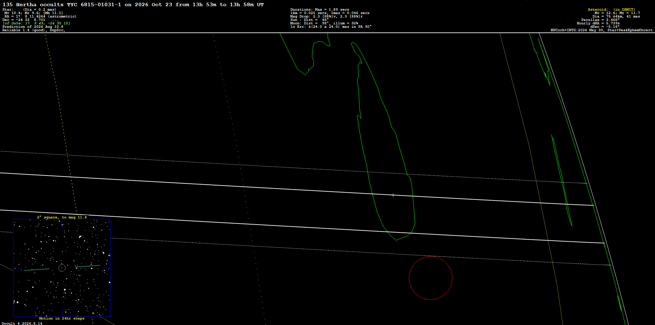This screenshot has width=655, height=325.
Task: Select the 'Mv 10.4; Mr 9.6' star magnitude line
Action: click(x=34, y=13)
